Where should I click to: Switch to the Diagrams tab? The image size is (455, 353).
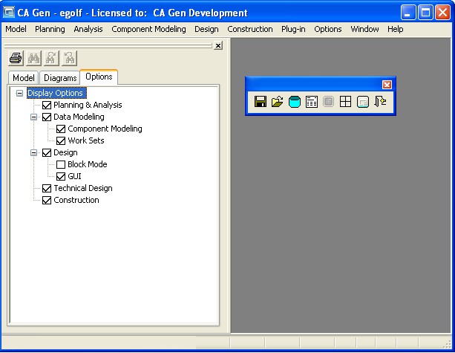click(60, 78)
